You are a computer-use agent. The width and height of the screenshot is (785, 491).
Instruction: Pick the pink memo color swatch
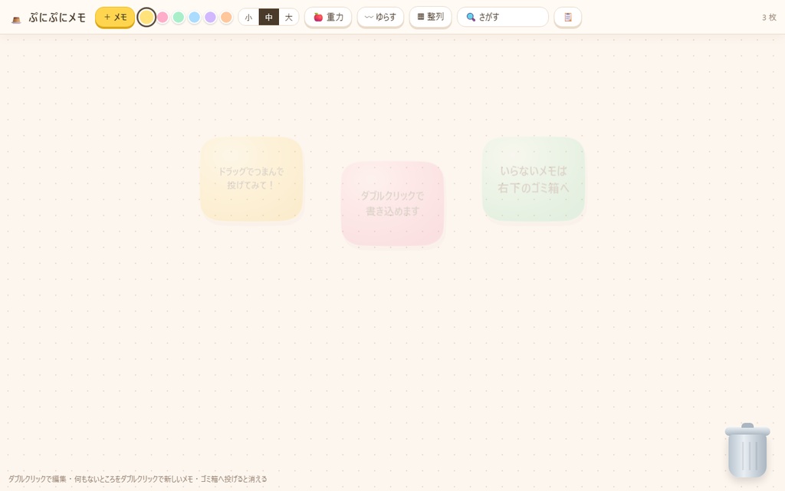coord(163,18)
